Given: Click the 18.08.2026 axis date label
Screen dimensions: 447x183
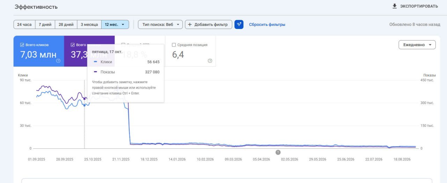Looking at the screenshot, I should click(x=402, y=159).
